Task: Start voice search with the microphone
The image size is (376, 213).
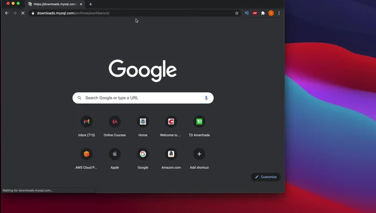Action: pos(206,98)
